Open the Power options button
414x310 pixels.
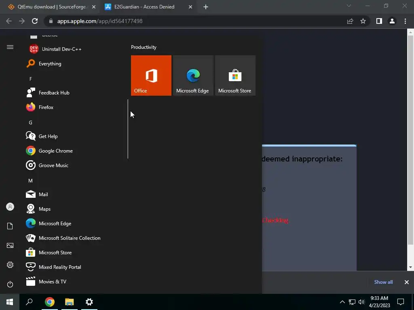coord(10,284)
